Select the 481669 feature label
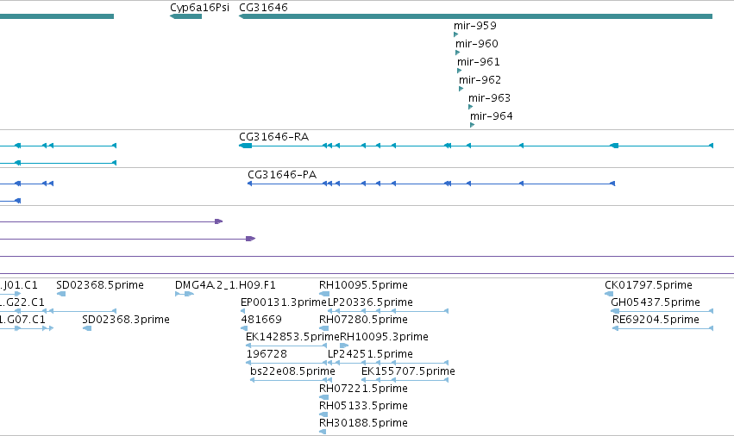 [261, 320]
